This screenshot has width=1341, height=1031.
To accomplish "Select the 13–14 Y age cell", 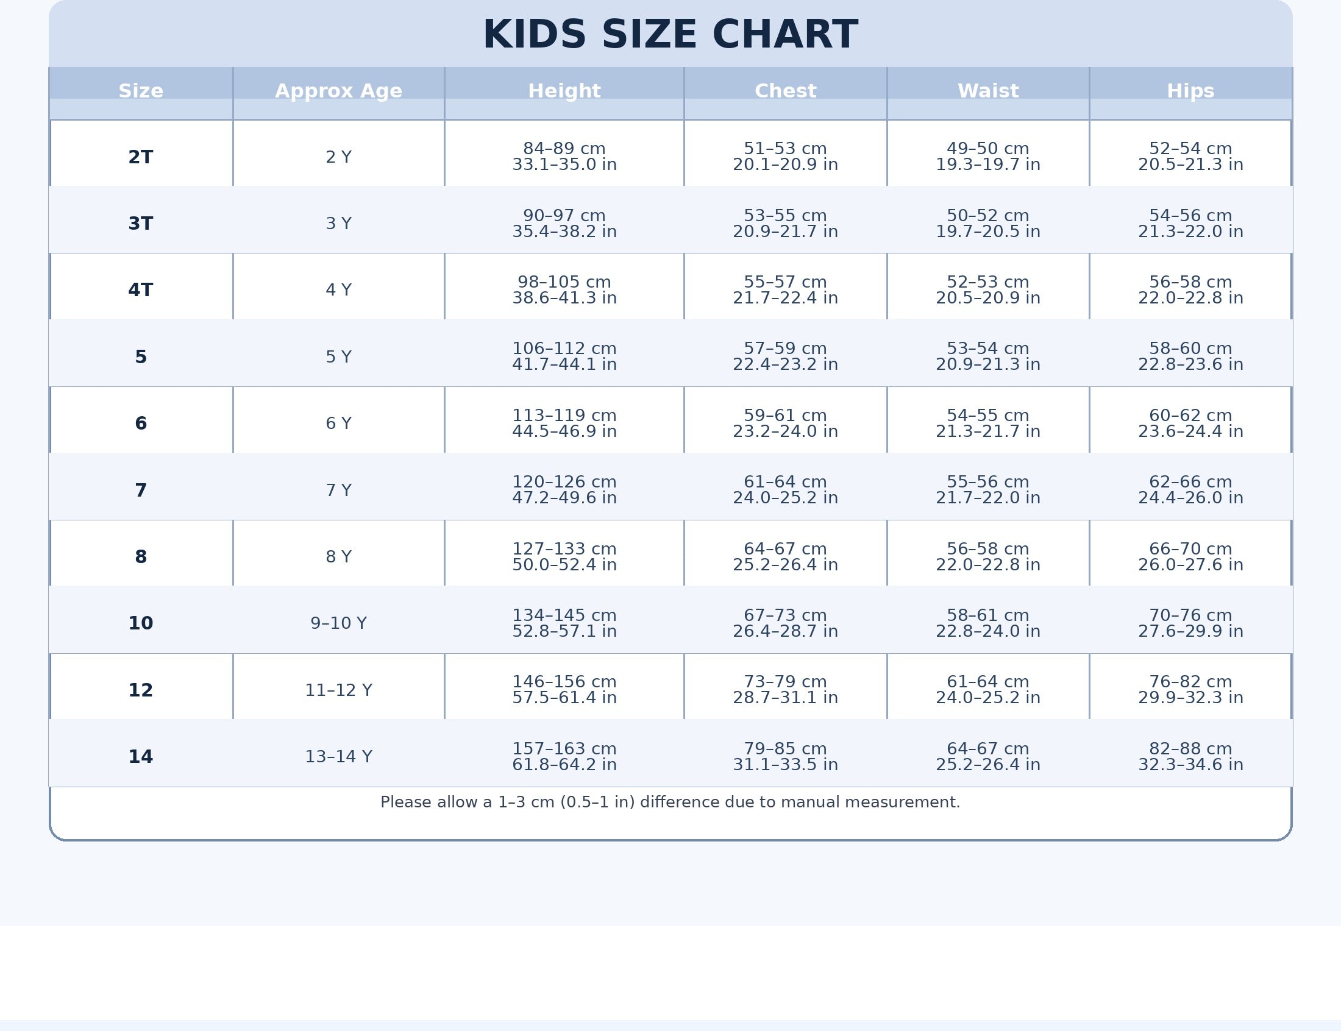I will 338,757.
